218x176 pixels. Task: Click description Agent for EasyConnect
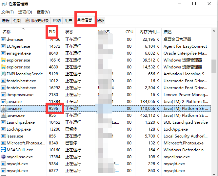coord(185,46)
